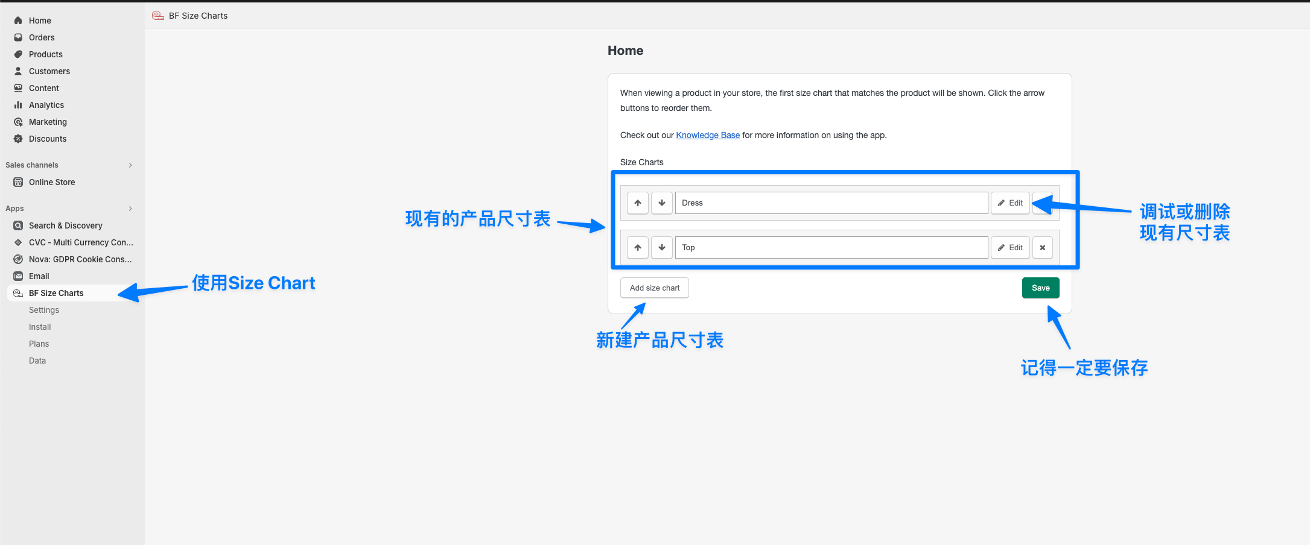Move the Dress size chart down
The image size is (1310, 545).
tap(661, 203)
